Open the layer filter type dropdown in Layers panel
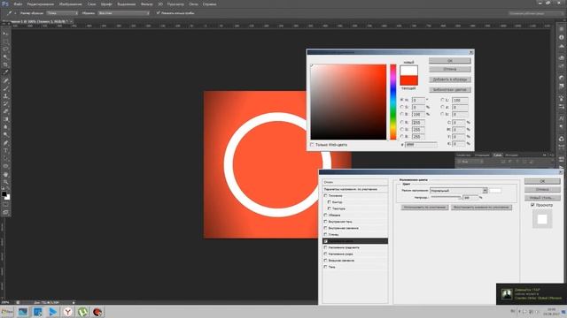 (x=470, y=162)
